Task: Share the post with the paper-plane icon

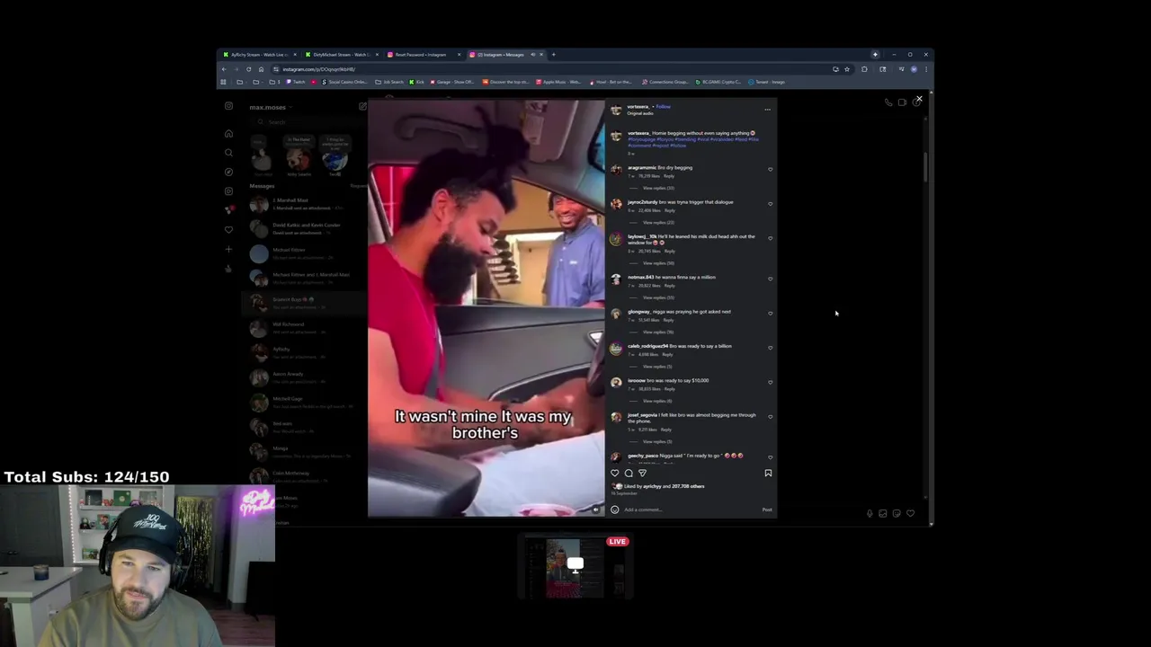Action: (x=642, y=474)
